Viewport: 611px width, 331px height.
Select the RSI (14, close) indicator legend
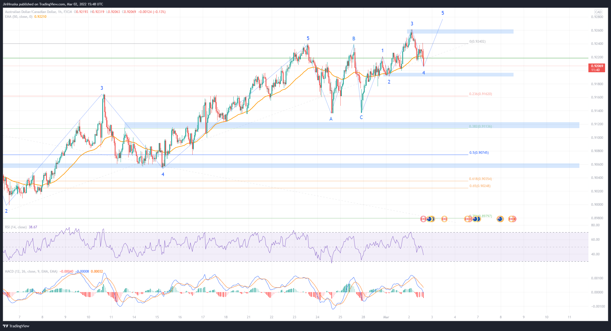pos(16,227)
